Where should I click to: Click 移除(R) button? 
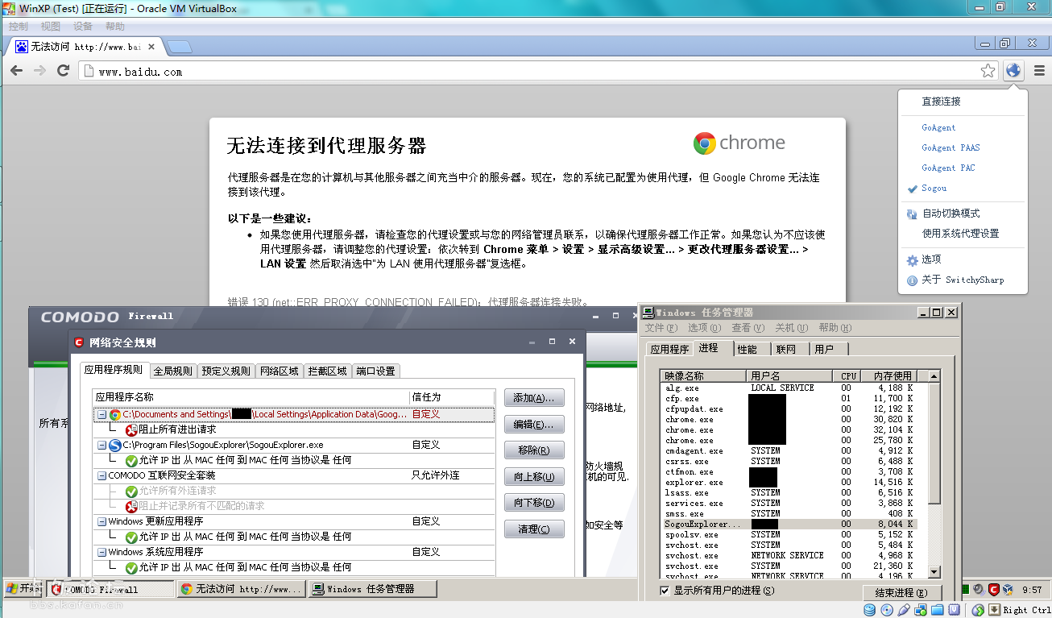[x=534, y=450]
